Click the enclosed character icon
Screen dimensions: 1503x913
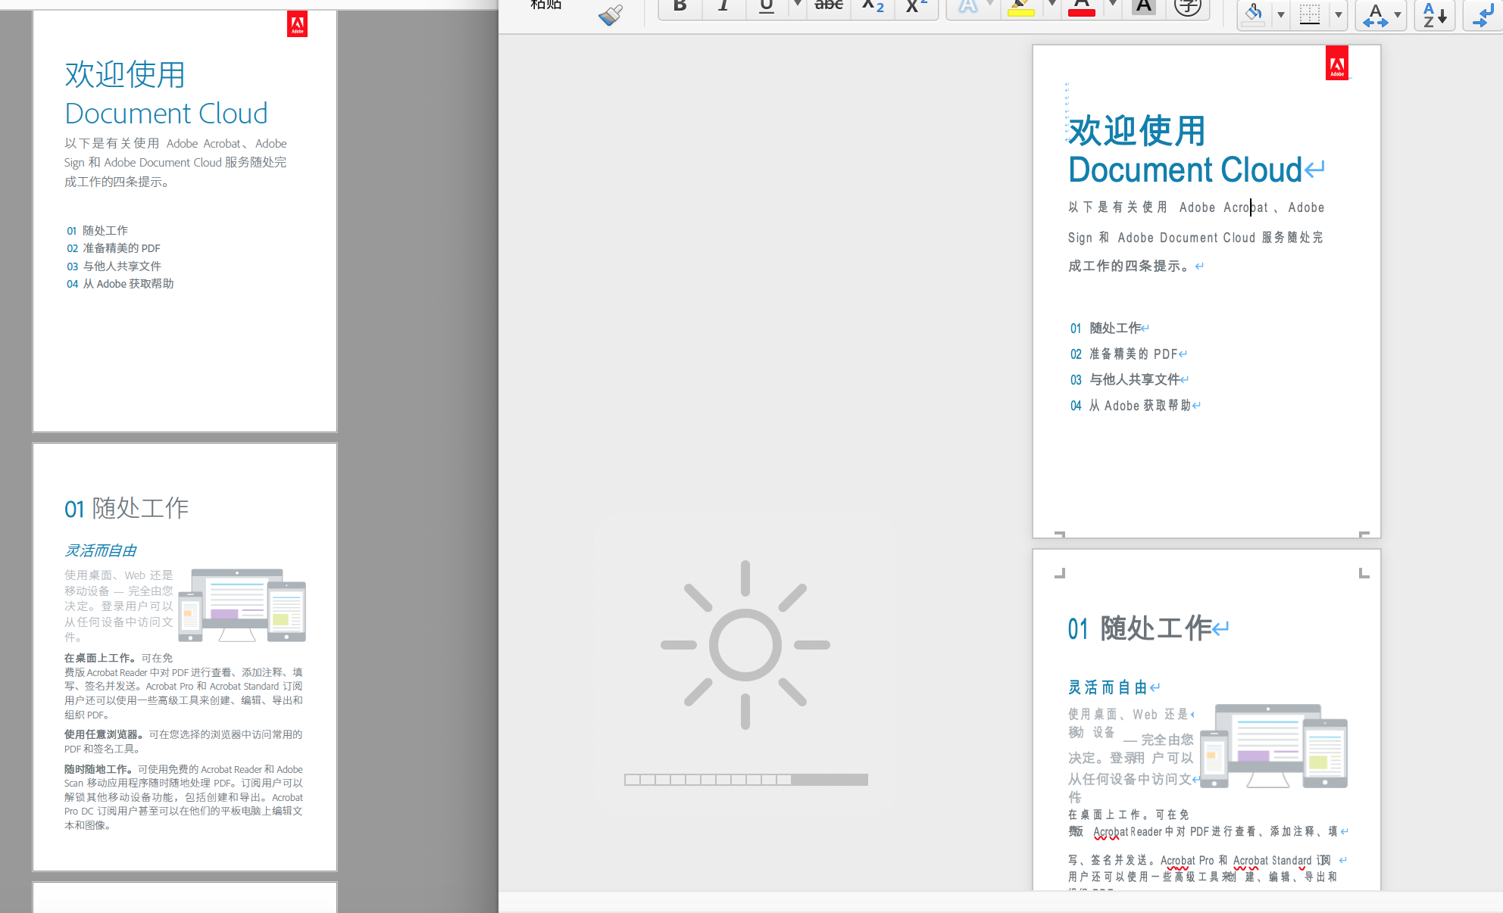1188,7
